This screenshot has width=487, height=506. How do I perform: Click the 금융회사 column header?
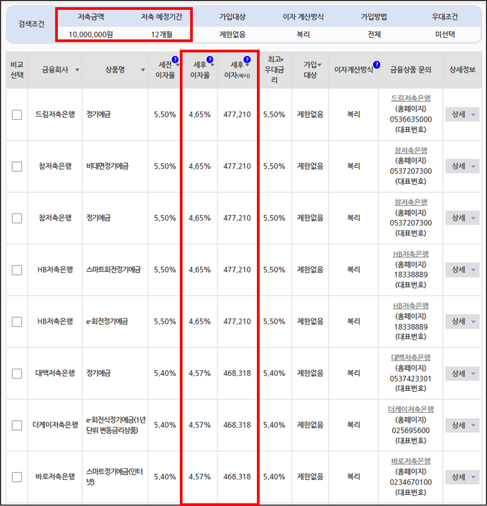tap(55, 70)
